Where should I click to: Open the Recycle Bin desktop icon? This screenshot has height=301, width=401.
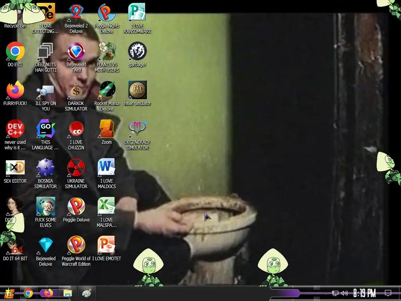coord(15,15)
